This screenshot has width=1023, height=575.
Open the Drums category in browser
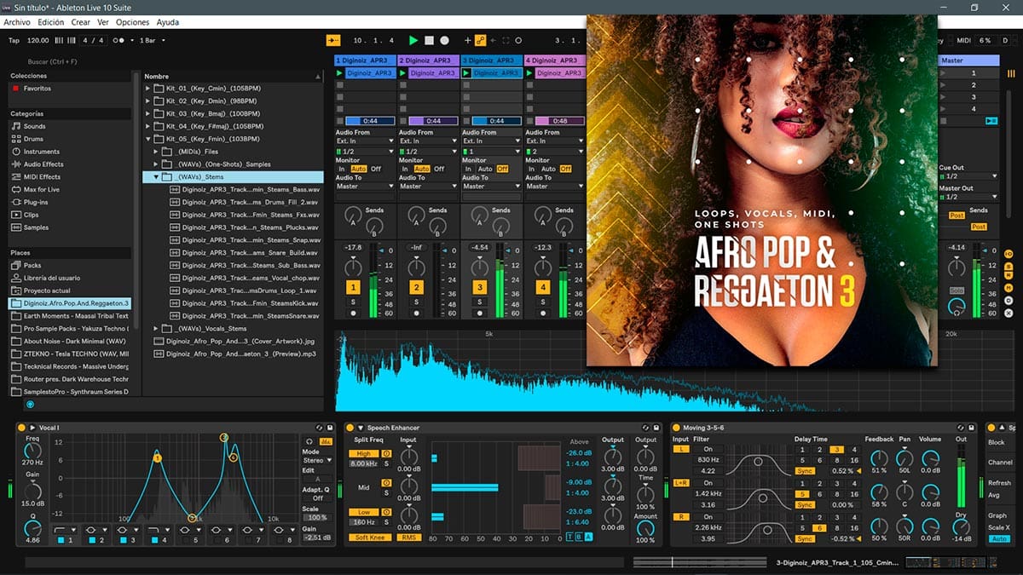point(33,139)
